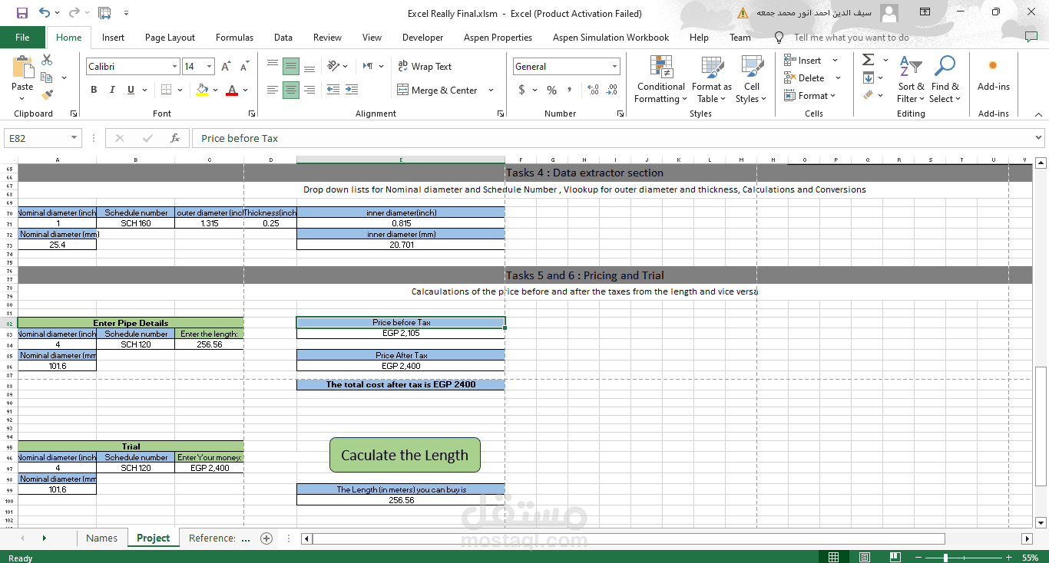Toggle Middle Align vertical alignment
This screenshot has height=563, width=1049.
pos(291,66)
